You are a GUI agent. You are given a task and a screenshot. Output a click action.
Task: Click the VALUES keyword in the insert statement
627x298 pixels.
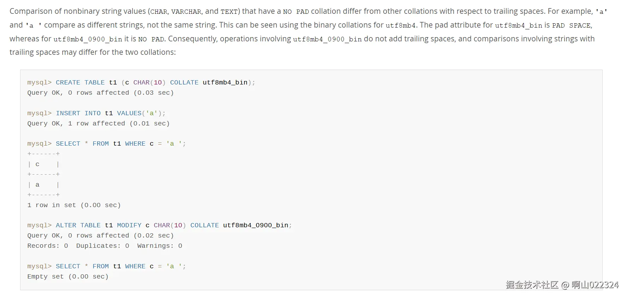pos(129,113)
